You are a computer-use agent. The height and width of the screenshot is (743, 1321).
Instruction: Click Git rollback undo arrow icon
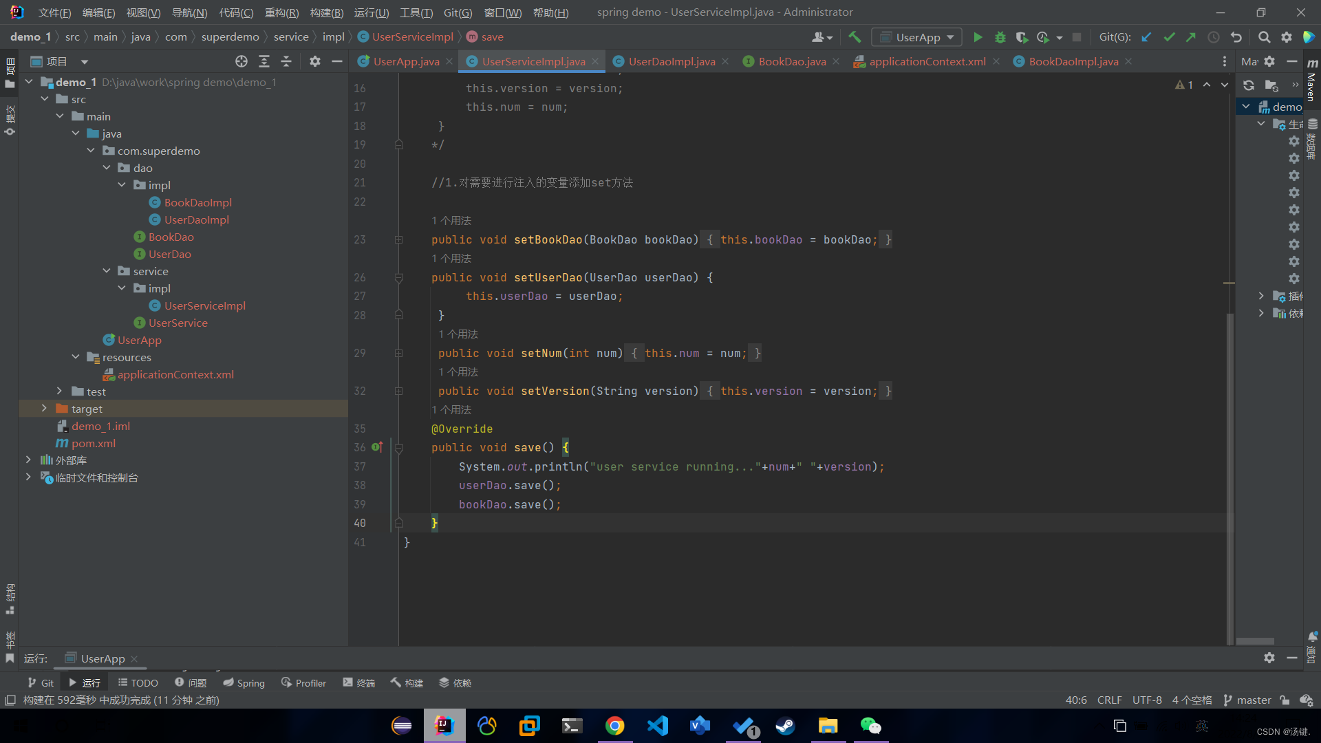point(1236,37)
